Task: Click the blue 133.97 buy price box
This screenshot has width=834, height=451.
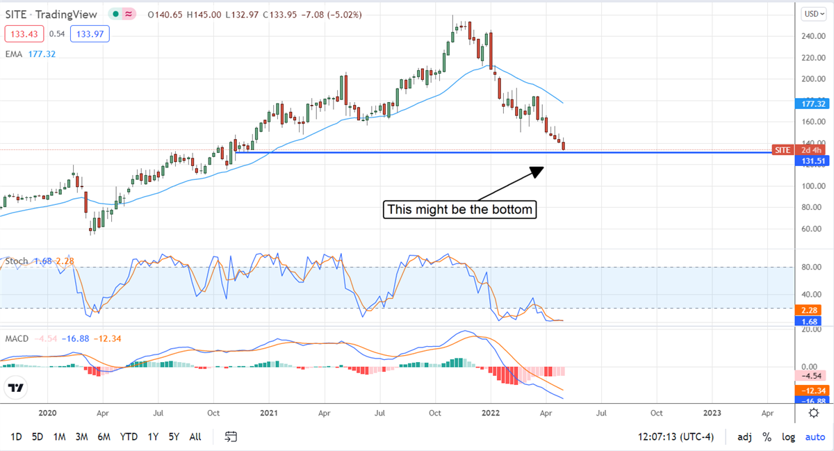Action: (x=90, y=33)
